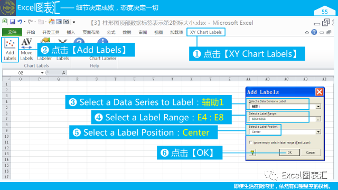Screen dimensions: 338x190
Task: Open the XY Chart Labels tab
Action: [206, 32]
